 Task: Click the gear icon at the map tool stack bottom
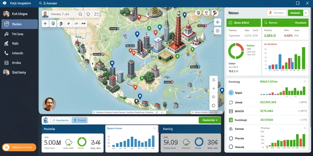pyautogui.click(x=214, y=105)
